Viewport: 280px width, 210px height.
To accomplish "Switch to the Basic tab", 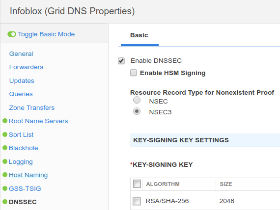I will tap(139, 35).
